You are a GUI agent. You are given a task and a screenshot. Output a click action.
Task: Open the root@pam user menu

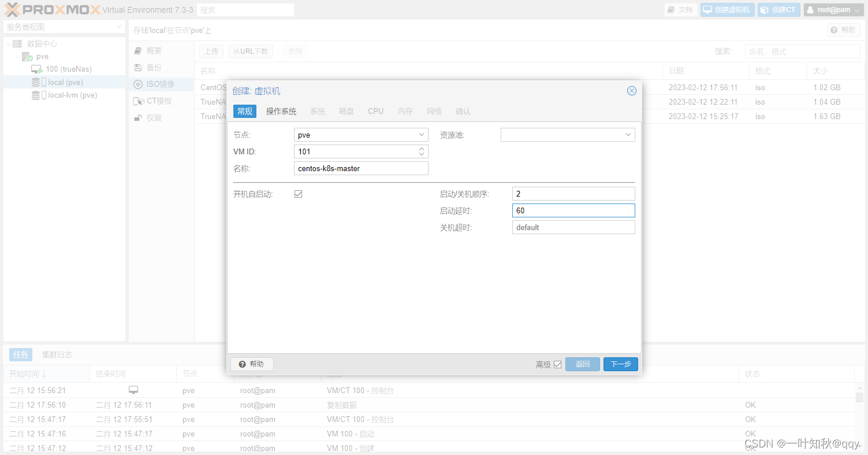click(x=833, y=10)
